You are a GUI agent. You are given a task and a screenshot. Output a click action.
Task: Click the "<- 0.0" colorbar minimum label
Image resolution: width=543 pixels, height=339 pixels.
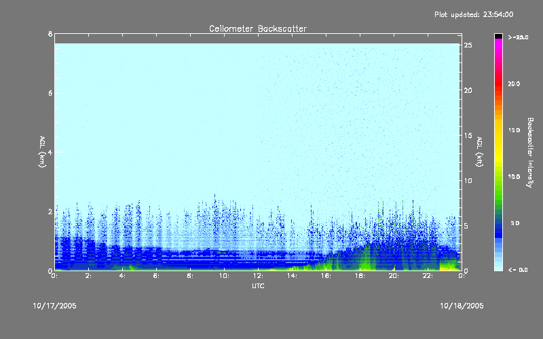coord(518,270)
